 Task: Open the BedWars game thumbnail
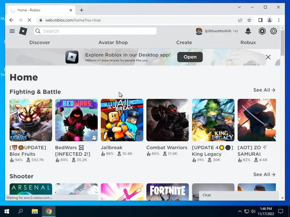[x=76, y=120]
